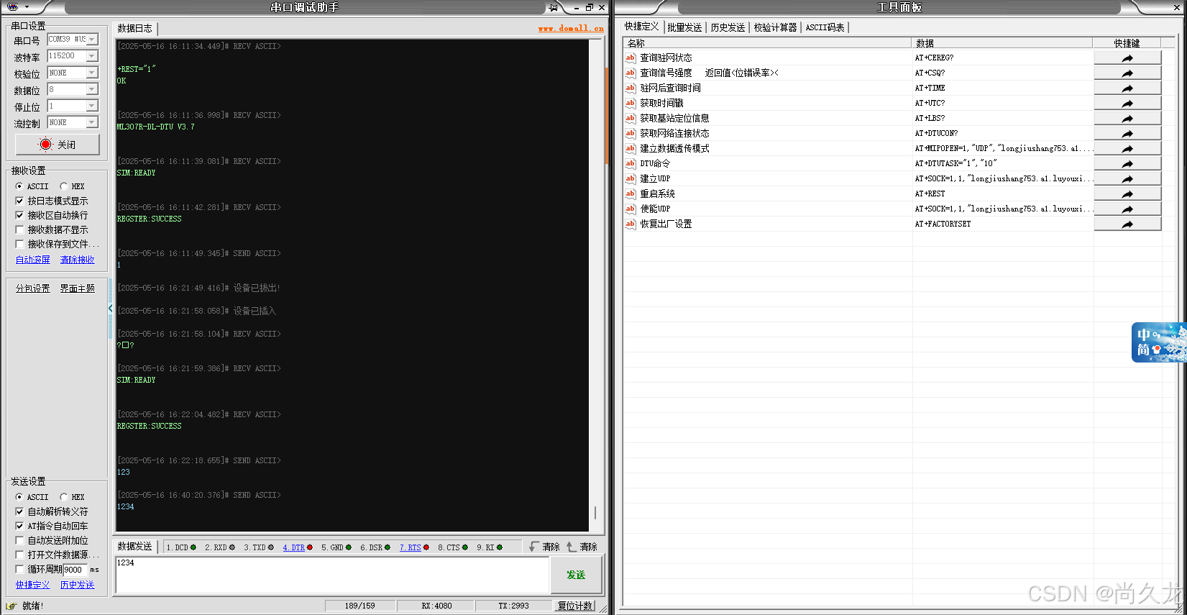Click the send text input field
This screenshot has width=1187, height=615.
click(x=332, y=575)
